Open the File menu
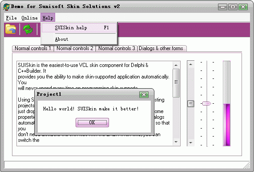The height and width of the screenshot is (172, 254). tap(11, 18)
